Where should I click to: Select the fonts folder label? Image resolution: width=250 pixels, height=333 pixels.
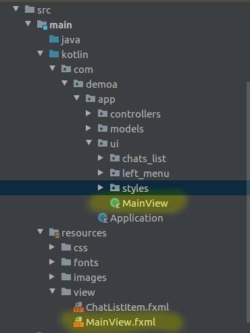pyautogui.click(x=86, y=263)
